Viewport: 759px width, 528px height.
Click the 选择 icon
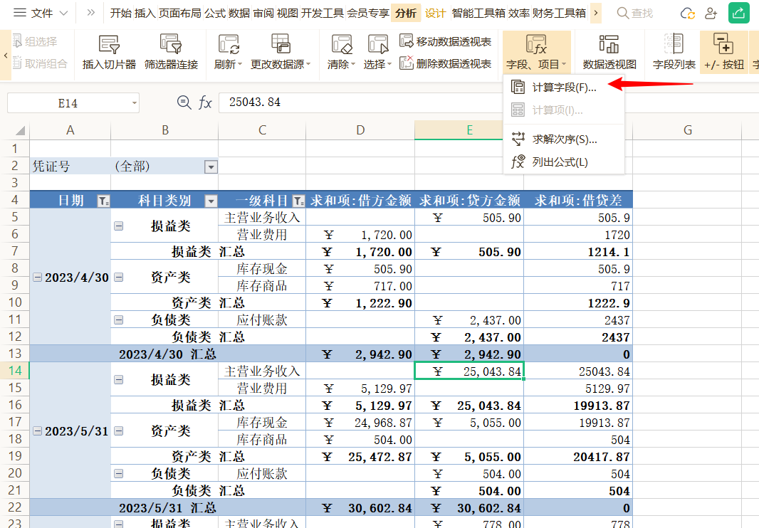[x=378, y=45]
